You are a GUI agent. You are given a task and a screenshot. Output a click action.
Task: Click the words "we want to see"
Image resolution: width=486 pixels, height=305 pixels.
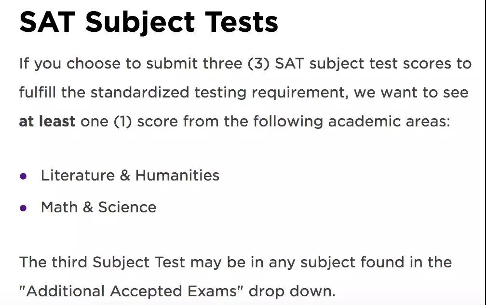coord(411,92)
